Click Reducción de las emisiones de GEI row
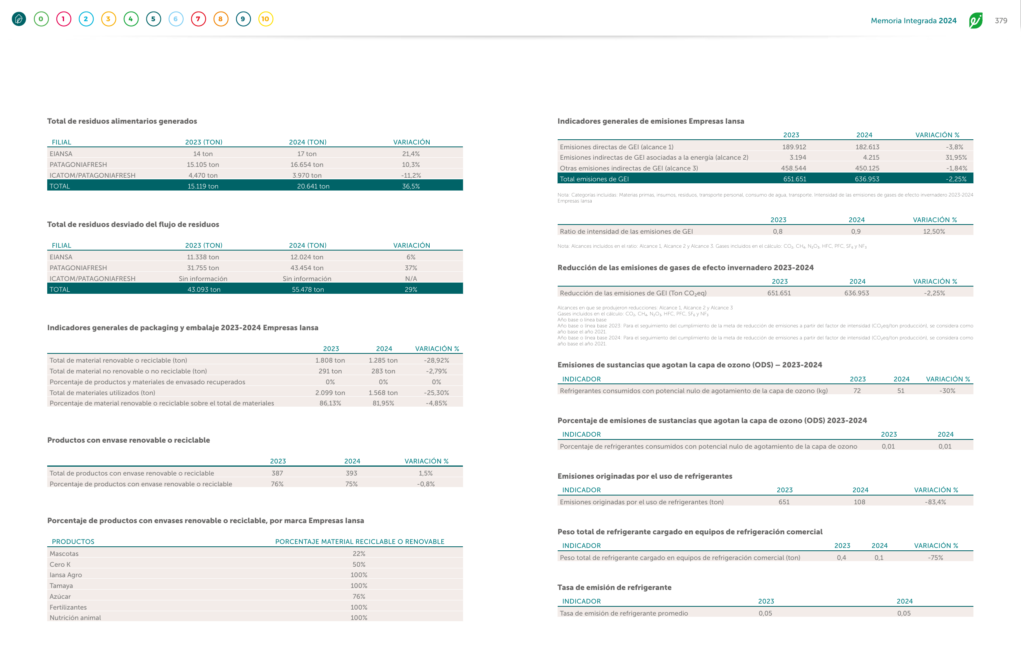Viewport: 1021px width, 662px height. coord(765,293)
